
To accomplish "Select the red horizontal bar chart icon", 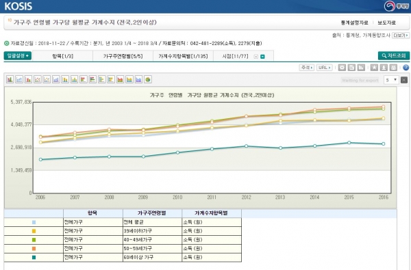I will (x=84, y=79).
